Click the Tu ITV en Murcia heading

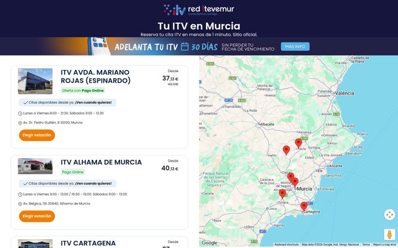199,26
